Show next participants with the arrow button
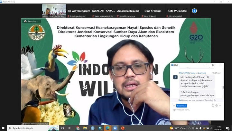 point(194,11)
